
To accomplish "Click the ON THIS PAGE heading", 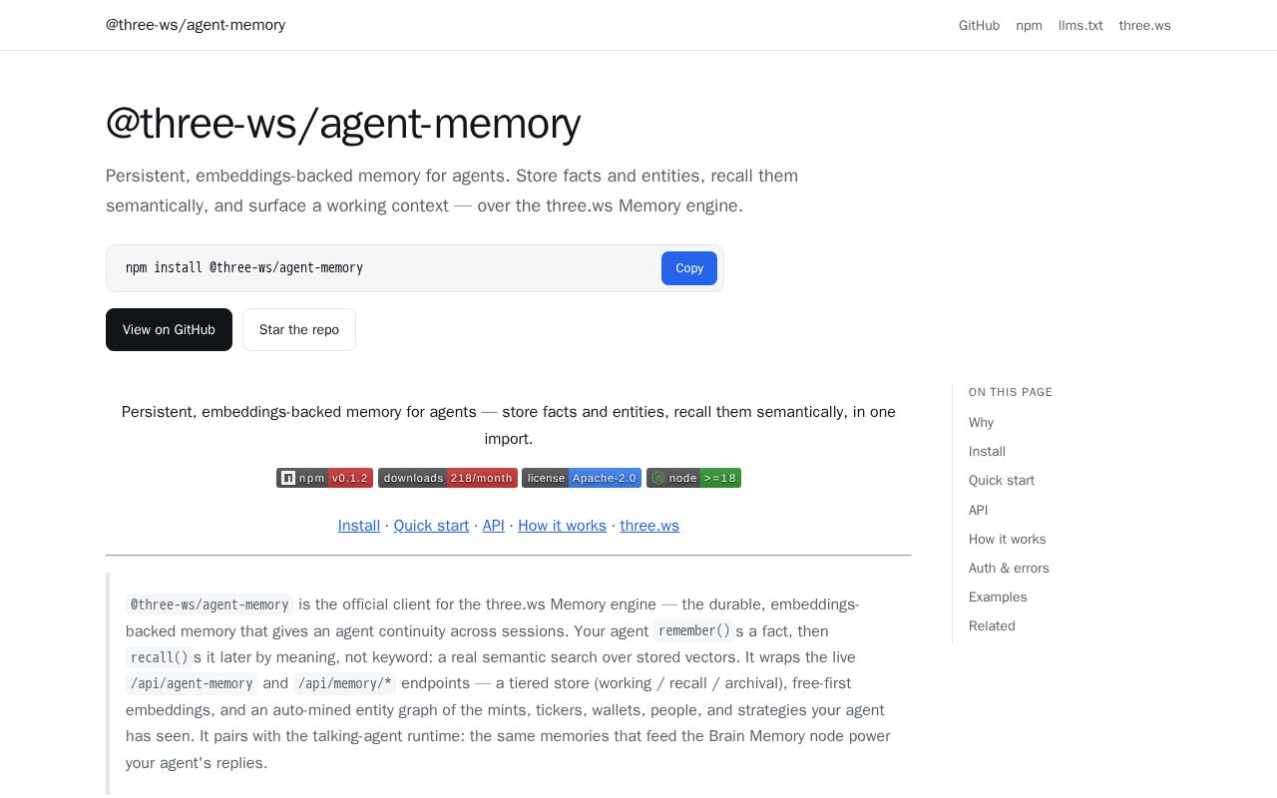I will [x=1011, y=392].
